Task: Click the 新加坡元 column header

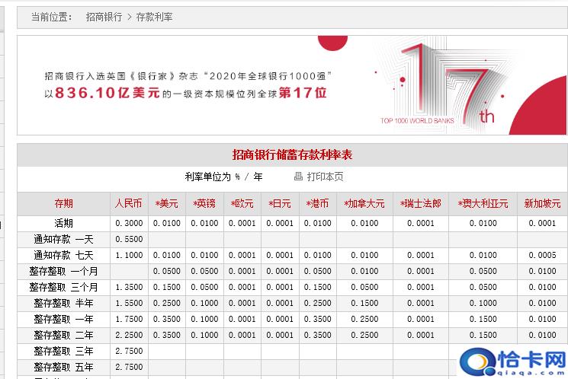Action: coord(542,204)
